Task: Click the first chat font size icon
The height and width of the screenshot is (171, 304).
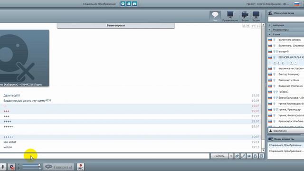Action: [244, 26]
